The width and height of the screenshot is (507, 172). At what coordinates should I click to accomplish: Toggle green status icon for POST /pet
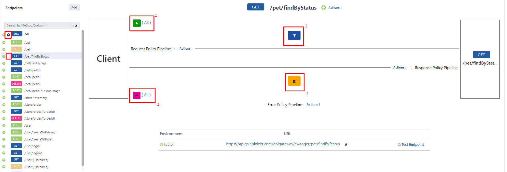(x=4, y=43)
